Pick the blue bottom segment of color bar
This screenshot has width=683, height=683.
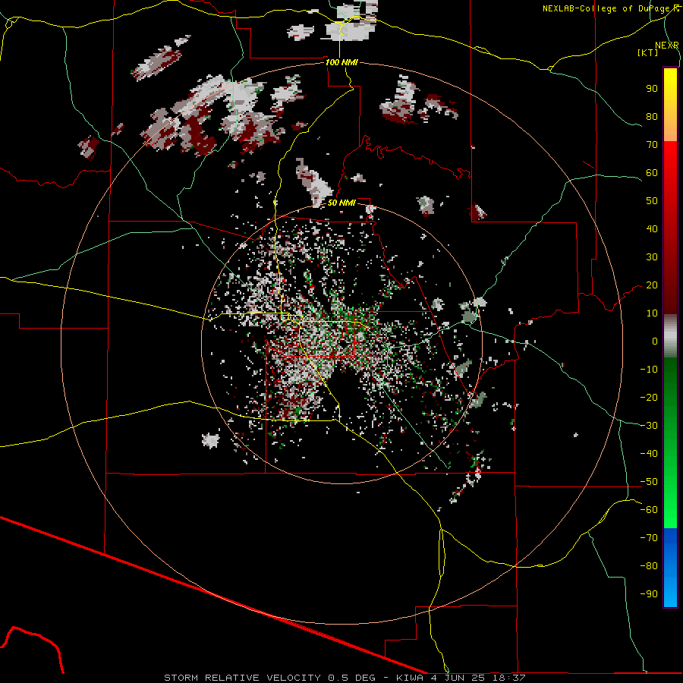pyautogui.click(x=670, y=568)
